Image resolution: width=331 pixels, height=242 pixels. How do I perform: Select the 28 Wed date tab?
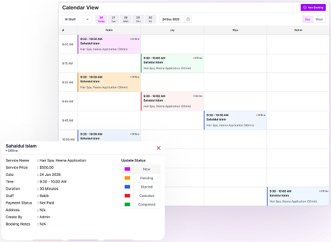[x=126, y=19]
